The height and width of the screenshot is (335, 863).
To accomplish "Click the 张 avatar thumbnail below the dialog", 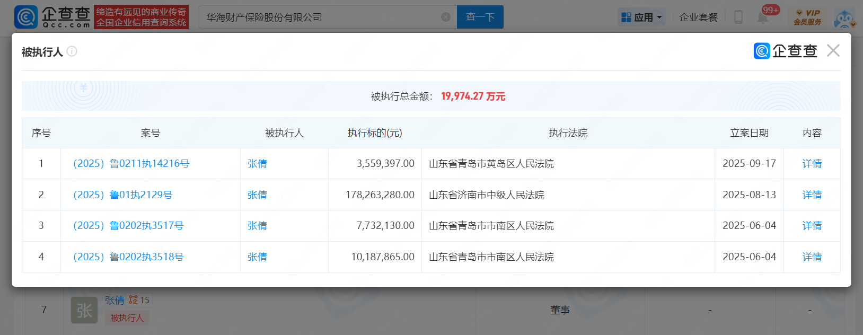I will pyautogui.click(x=84, y=310).
